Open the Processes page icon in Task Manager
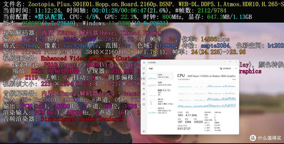The height and width of the screenshot is (144, 284). 144,74
